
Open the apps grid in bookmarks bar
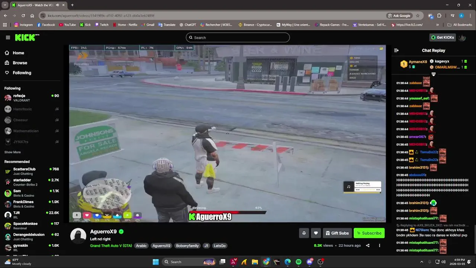[x=5, y=25]
